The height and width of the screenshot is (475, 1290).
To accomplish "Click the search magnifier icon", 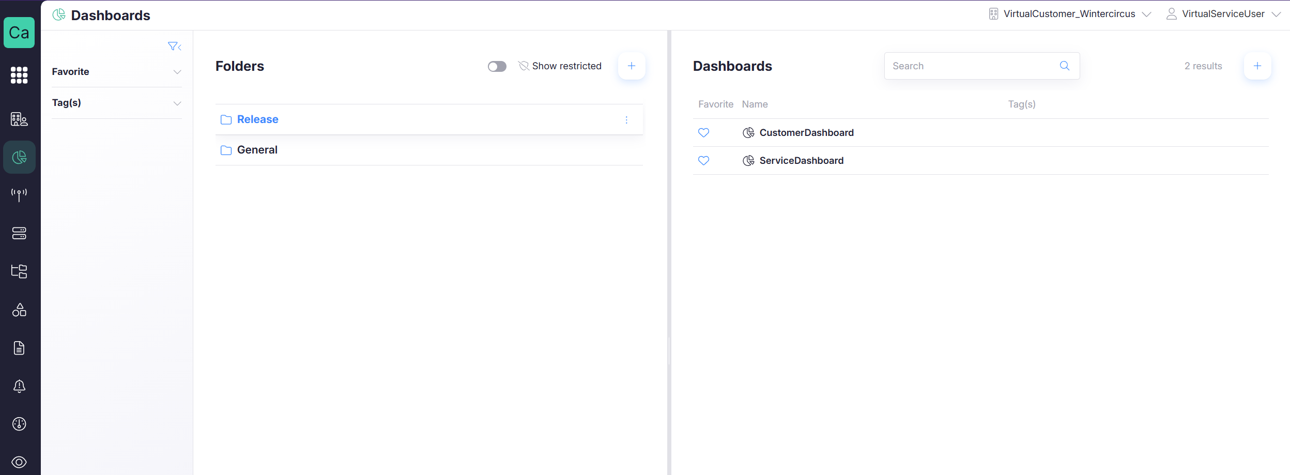I will tap(1065, 66).
